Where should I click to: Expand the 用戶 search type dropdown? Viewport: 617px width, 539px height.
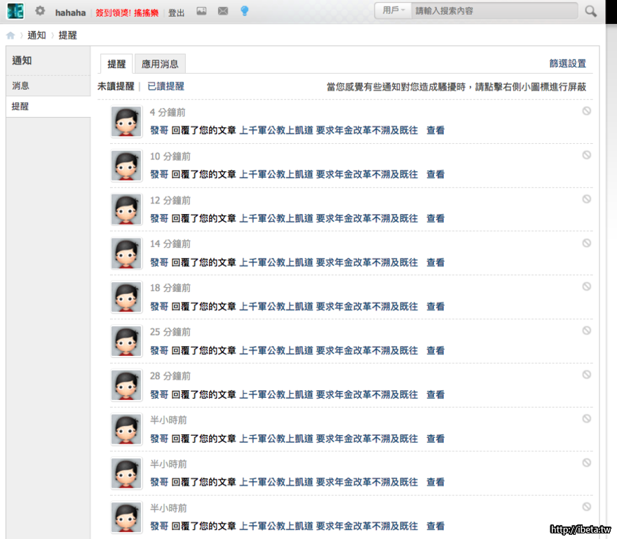click(393, 11)
